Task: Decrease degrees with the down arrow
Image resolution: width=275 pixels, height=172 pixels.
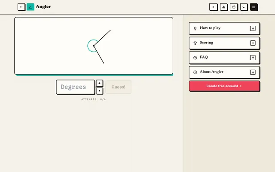Action: click(x=99, y=91)
